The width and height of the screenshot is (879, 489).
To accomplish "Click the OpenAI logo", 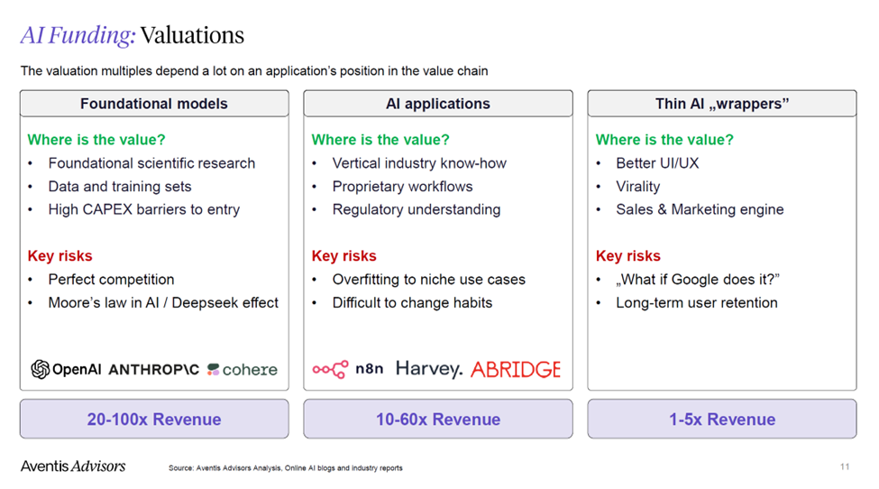I will pyautogui.click(x=64, y=369).
